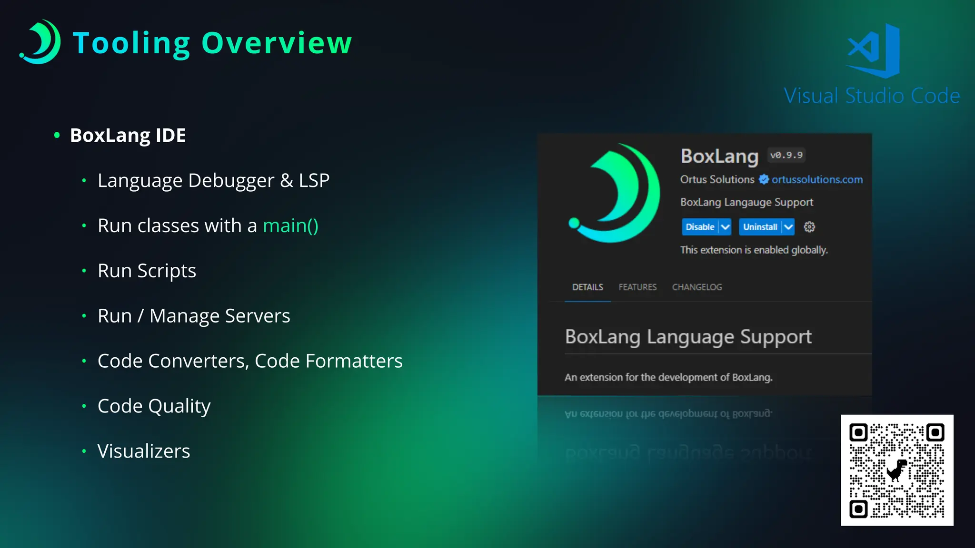Click the v0.9.9 version badge
This screenshot has height=548, width=975.
pos(786,155)
